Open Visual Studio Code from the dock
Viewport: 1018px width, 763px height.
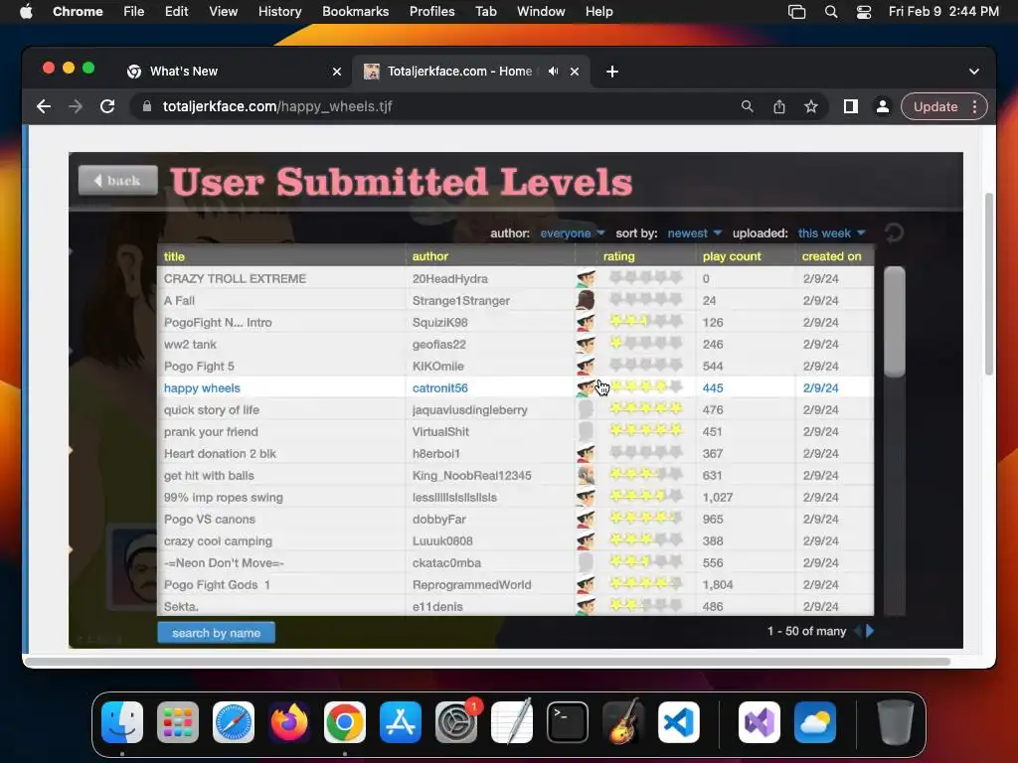[678, 722]
